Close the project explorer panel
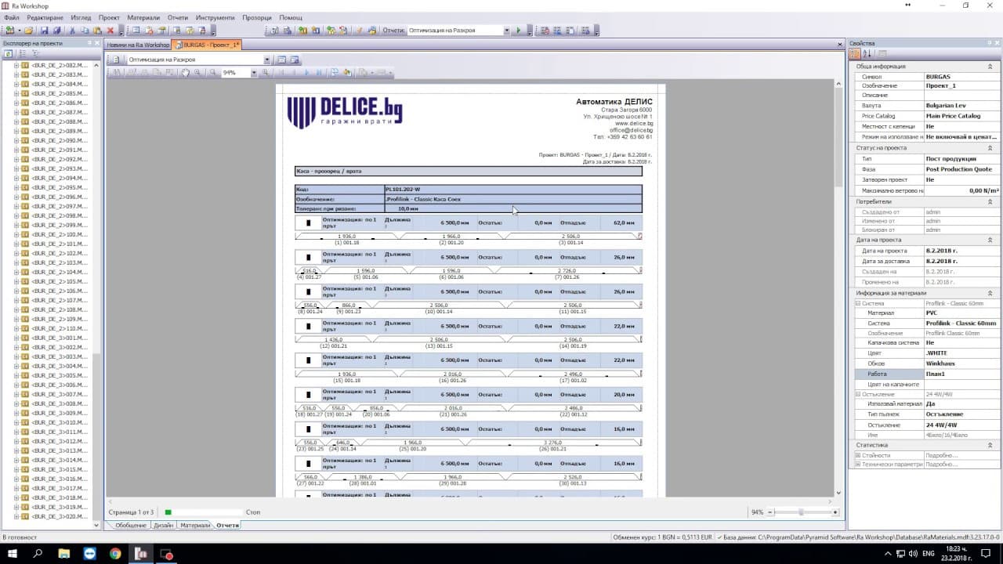1003x564 pixels. [x=97, y=43]
